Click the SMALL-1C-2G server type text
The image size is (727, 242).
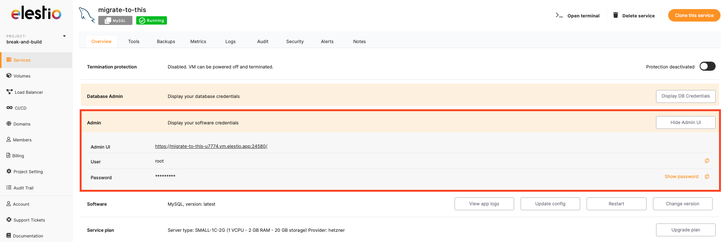tap(256, 230)
